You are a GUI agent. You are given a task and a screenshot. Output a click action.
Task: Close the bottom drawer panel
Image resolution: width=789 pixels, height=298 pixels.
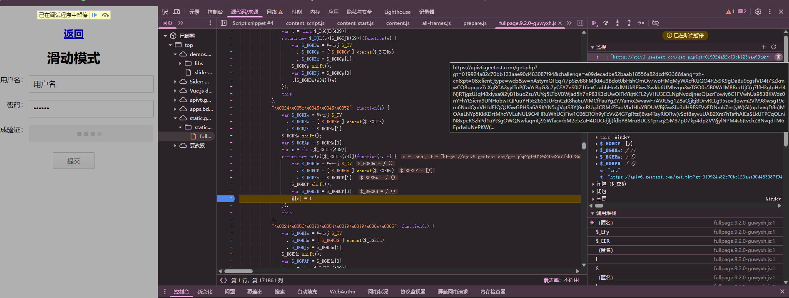[782, 291]
